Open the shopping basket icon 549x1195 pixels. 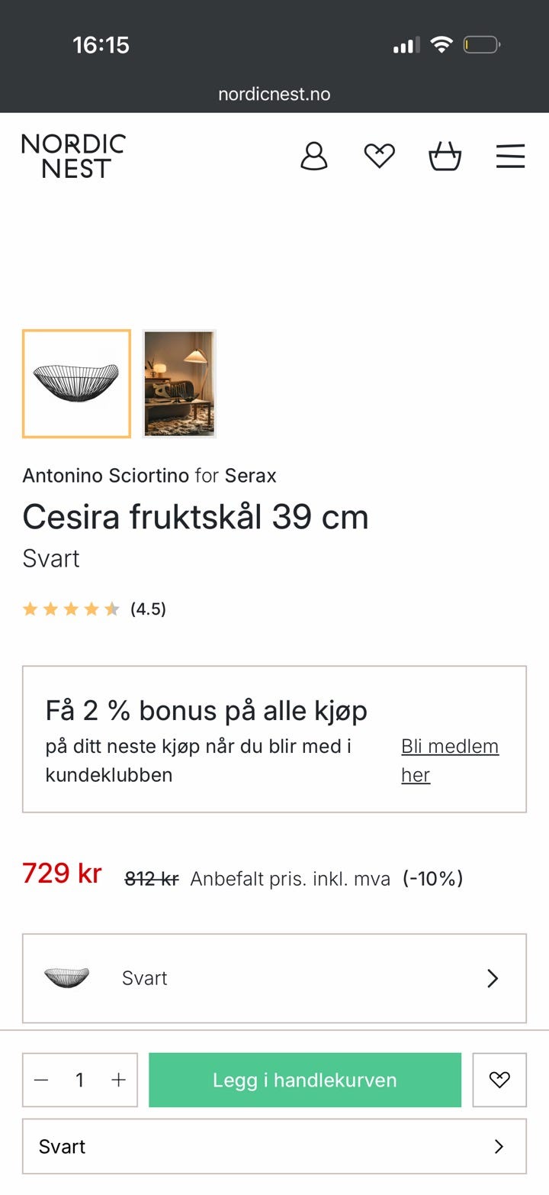coord(445,156)
